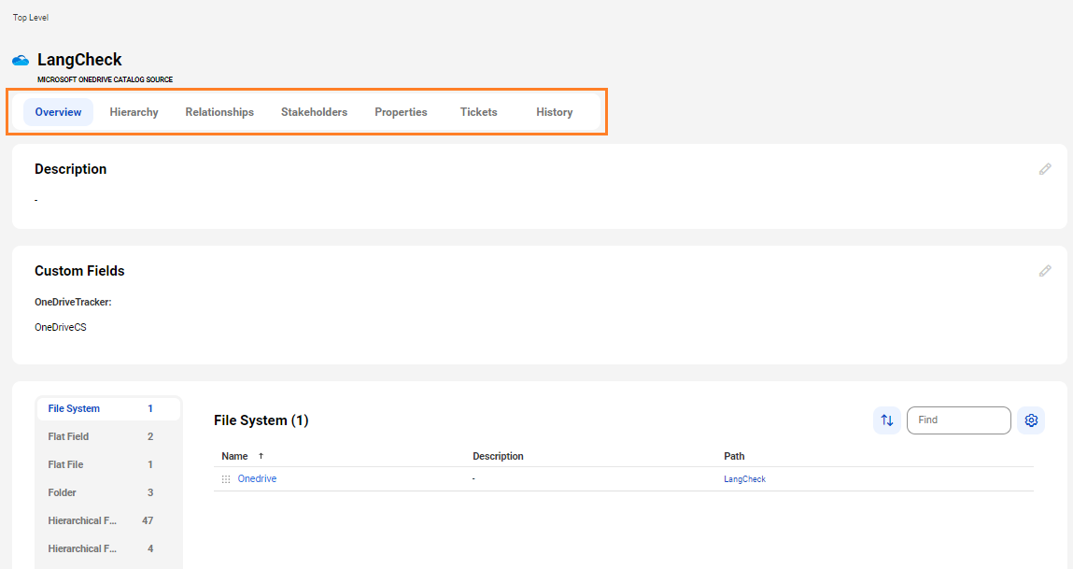Click the sort arrows button in File System

click(x=887, y=420)
